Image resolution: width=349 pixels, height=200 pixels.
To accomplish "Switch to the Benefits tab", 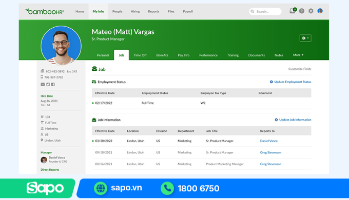I will click(x=162, y=55).
